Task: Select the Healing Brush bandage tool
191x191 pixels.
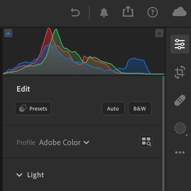Action: (180, 100)
